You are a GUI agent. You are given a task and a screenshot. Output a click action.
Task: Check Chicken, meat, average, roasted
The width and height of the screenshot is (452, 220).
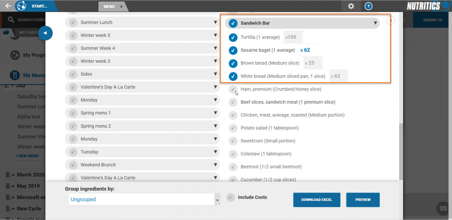pos(233,115)
